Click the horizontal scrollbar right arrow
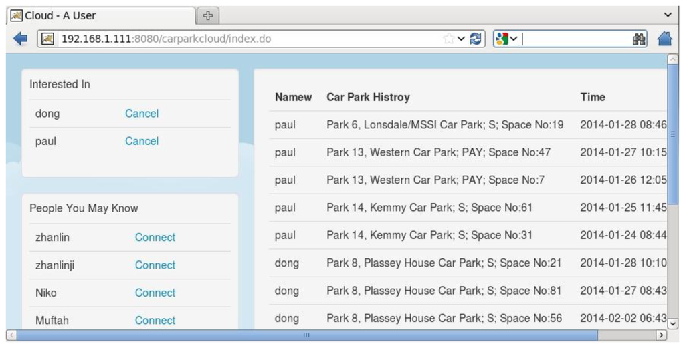Image resolution: width=685 pixels, height=348 pixels. (661, 335)
